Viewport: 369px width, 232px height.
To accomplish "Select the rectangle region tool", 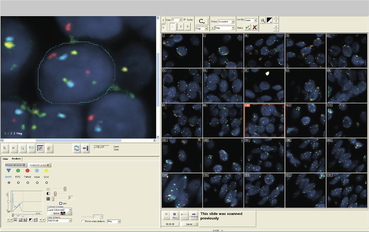I will point(31,148).
